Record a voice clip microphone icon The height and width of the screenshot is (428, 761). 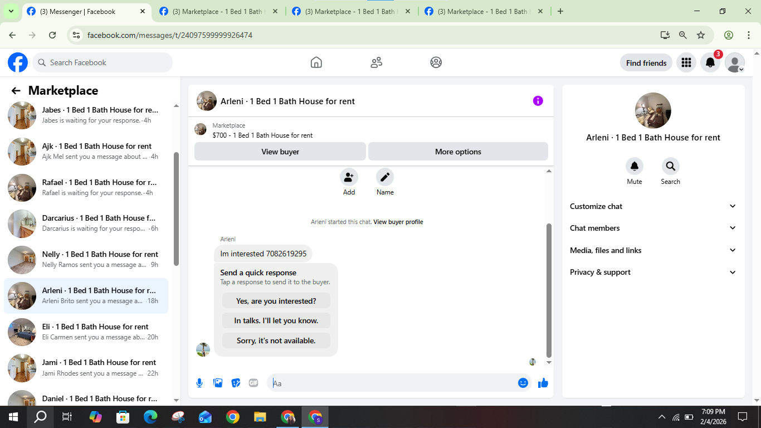pyautogui.click(x=199, y=383)
